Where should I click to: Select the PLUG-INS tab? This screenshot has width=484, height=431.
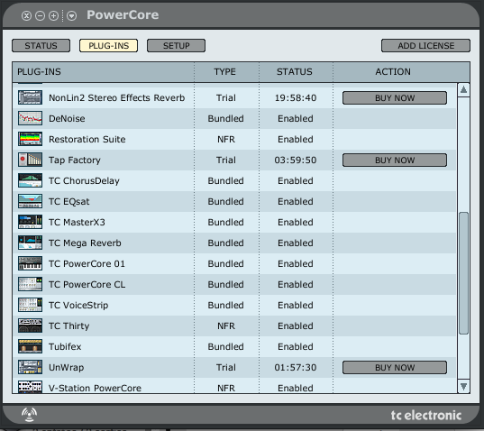coord(108,46)
